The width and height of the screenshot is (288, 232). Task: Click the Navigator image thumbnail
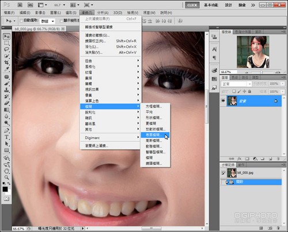click(x=253, y=52)
